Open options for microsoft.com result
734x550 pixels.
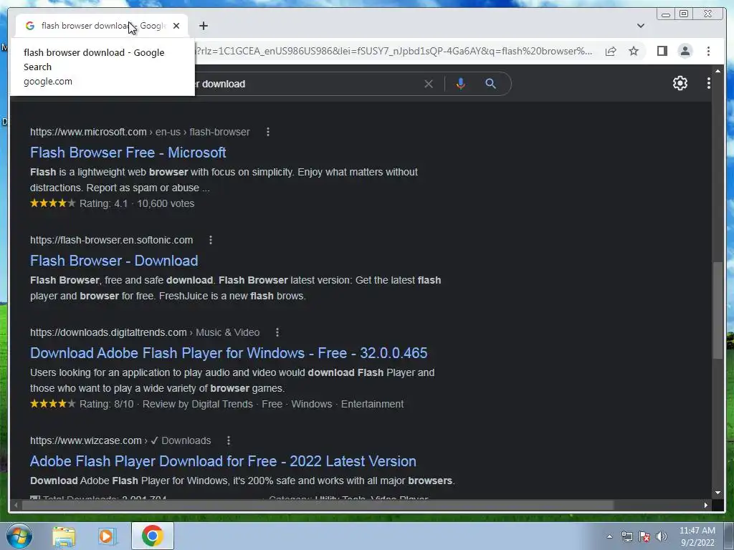268,132
